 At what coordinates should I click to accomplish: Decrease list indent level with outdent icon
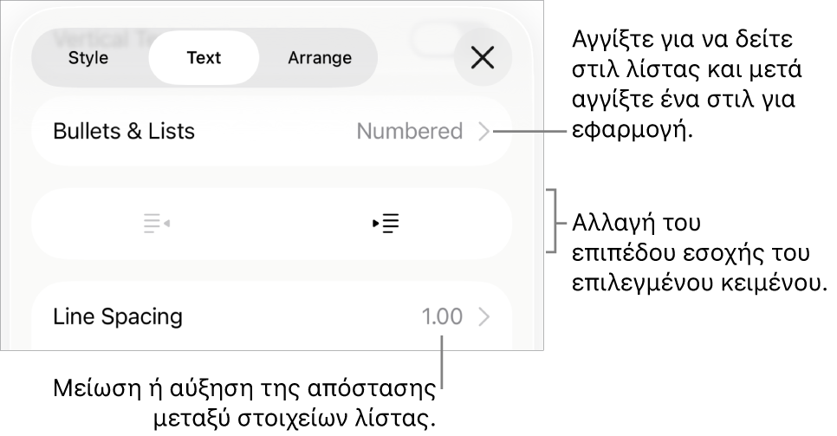(x=156, y=224)
